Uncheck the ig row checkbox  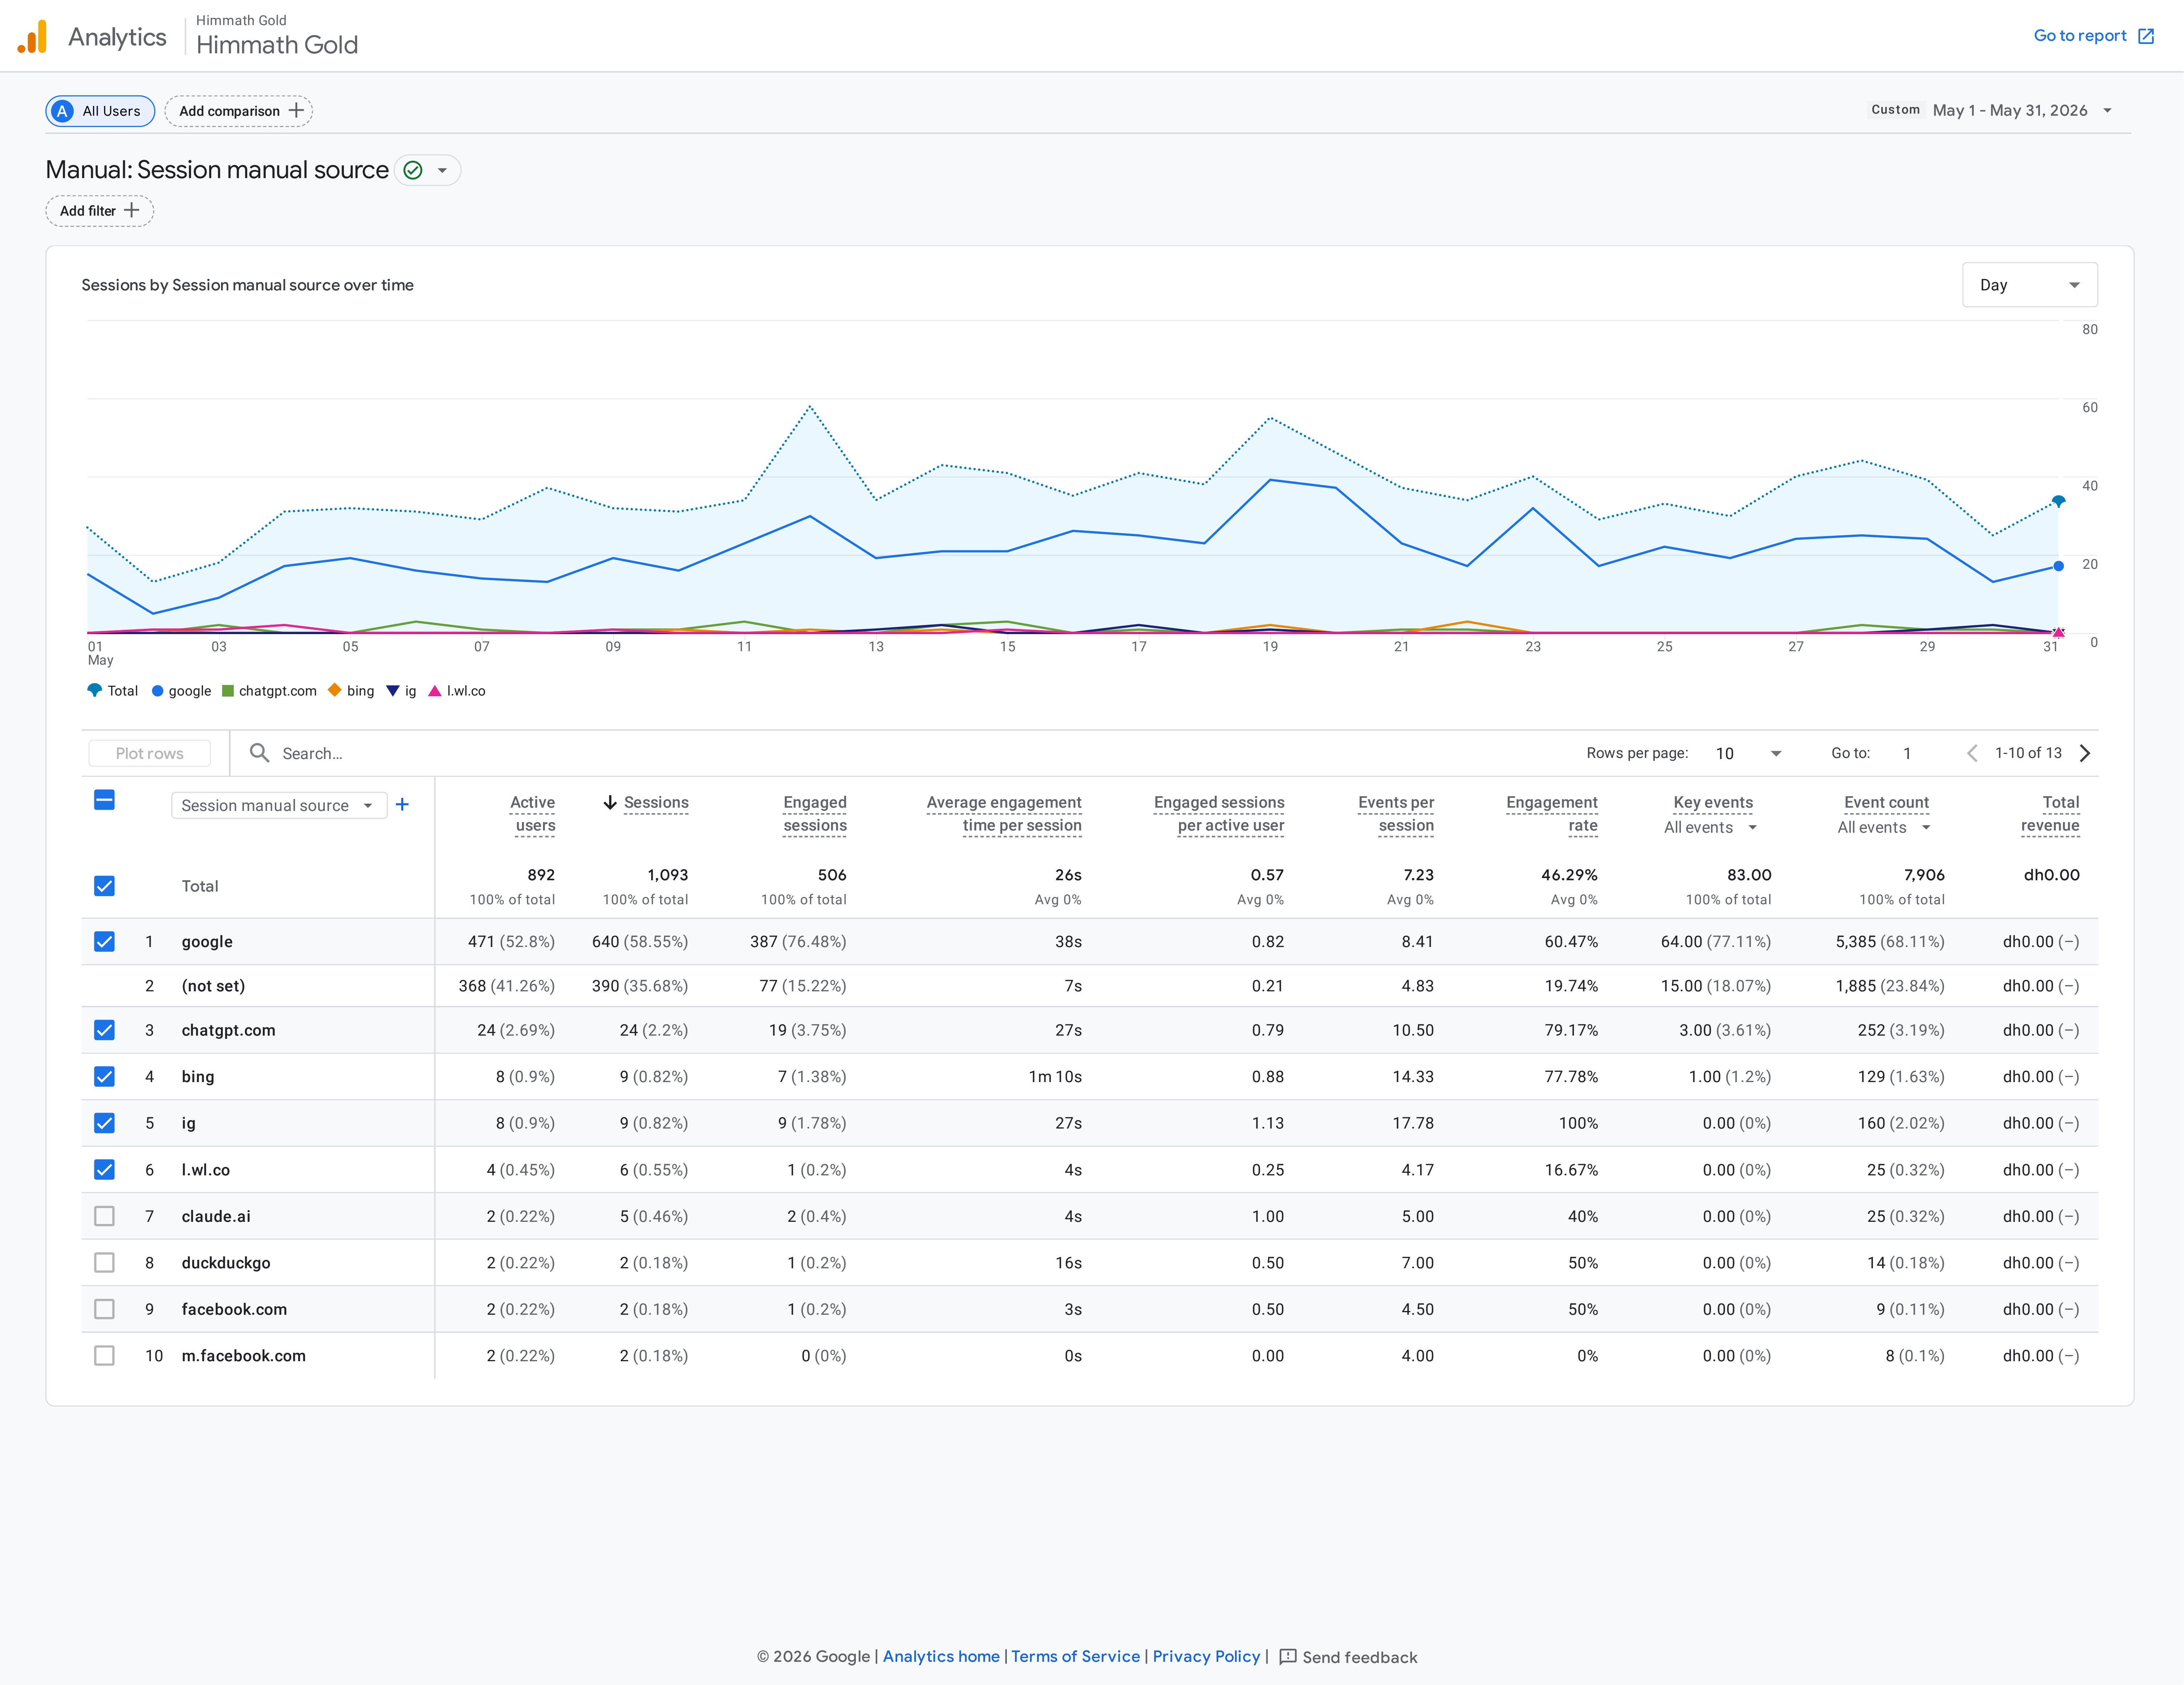click(104, 1123)
